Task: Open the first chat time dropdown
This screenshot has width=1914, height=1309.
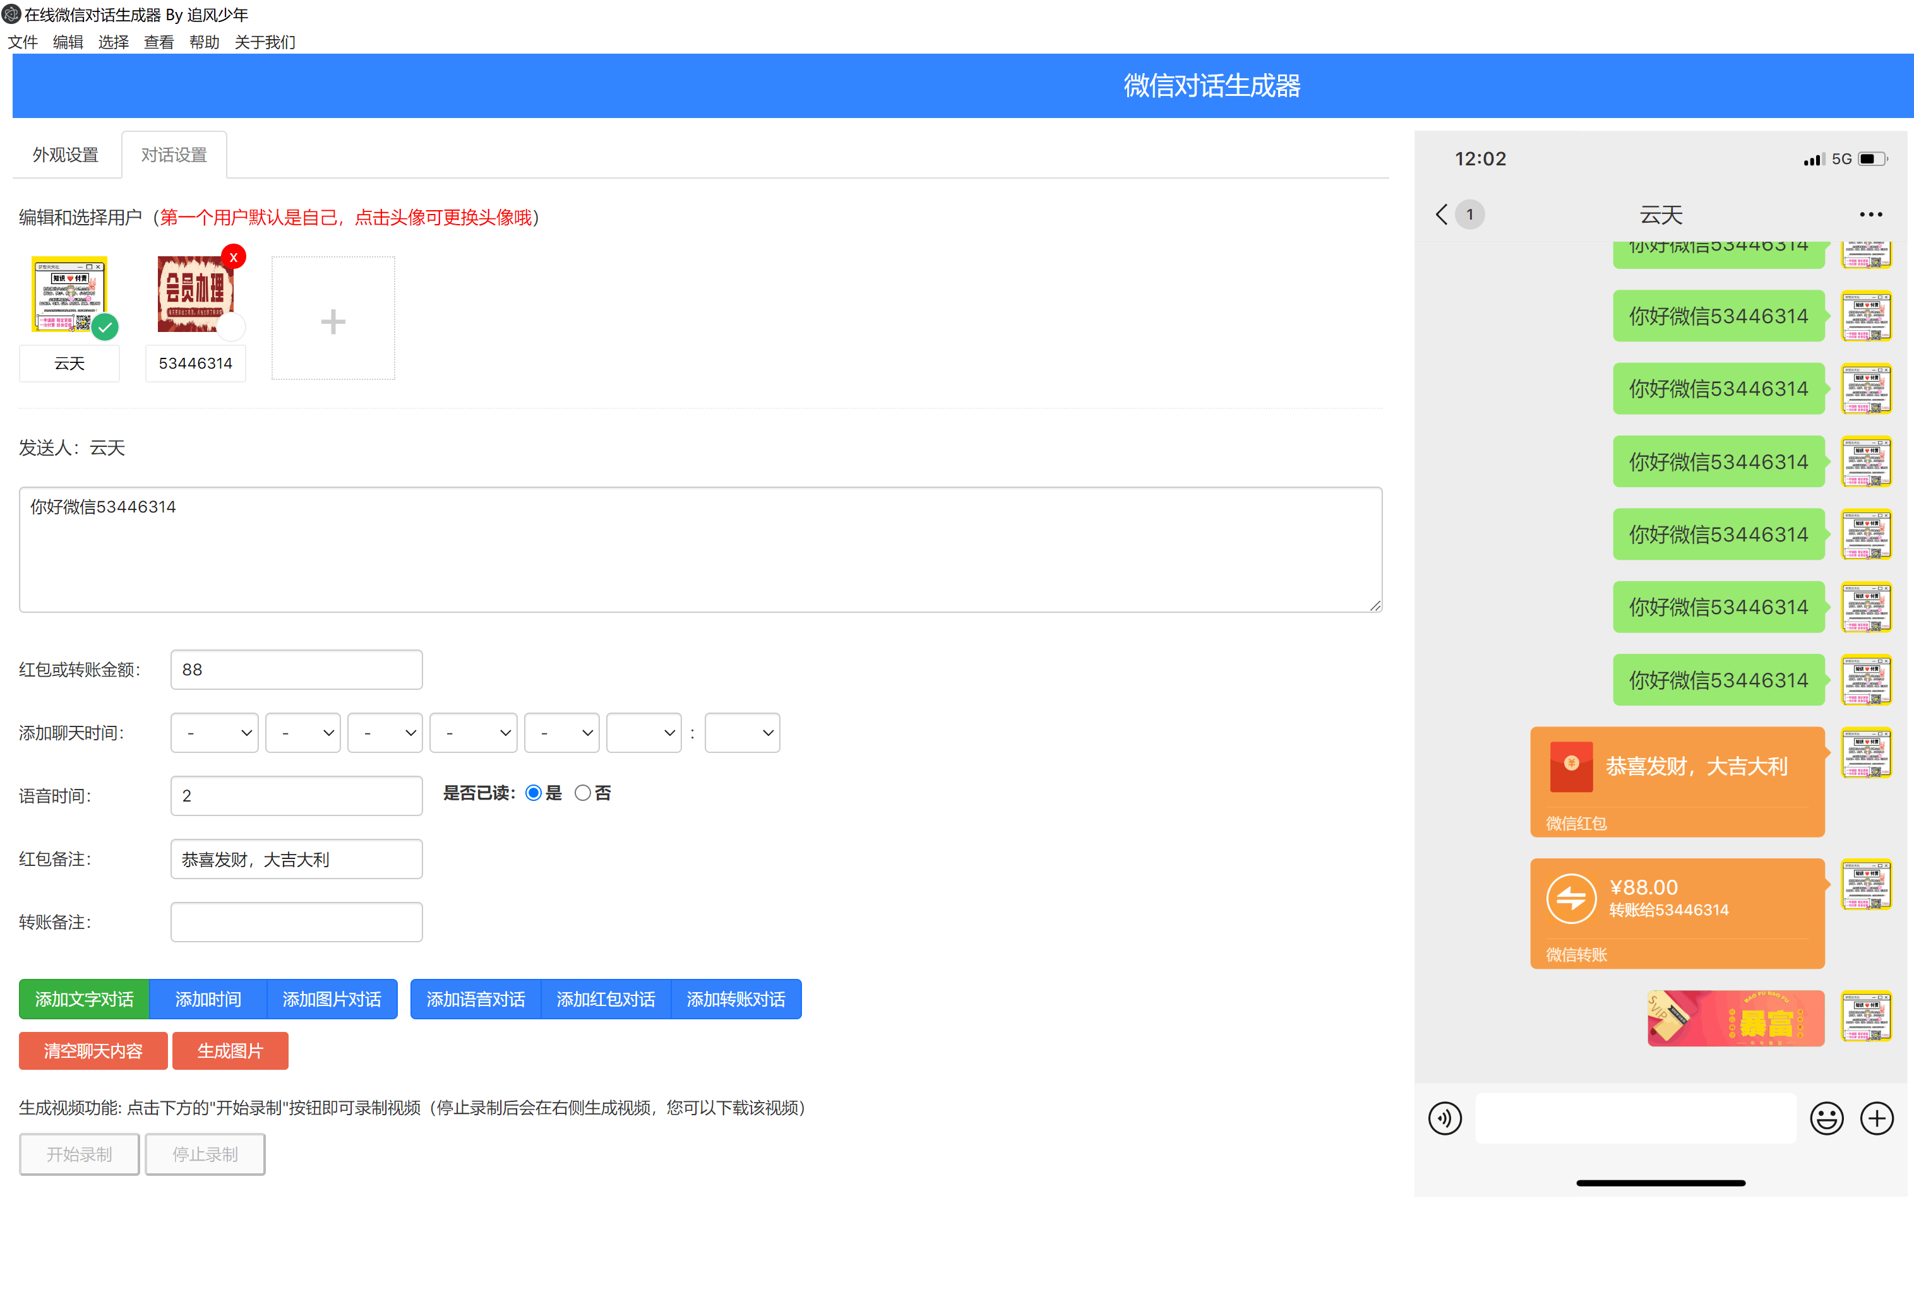Action: 214,733
